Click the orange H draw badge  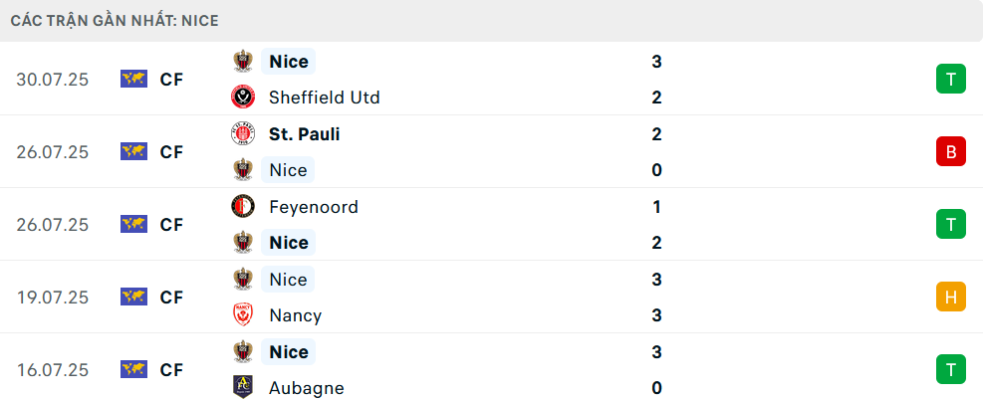click(951, 297)
